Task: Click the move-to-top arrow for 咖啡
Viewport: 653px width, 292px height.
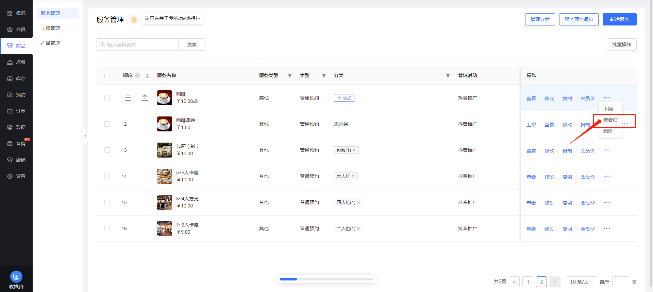Action: click(x=145, y=98)
